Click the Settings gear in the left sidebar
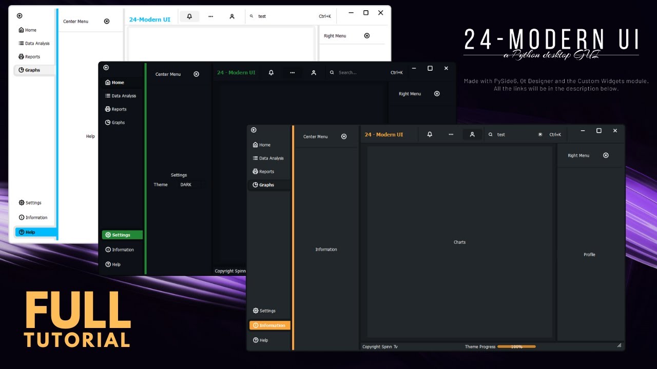Image resolution: width=657 pixels, height=369 pixels. click(264, 311)
